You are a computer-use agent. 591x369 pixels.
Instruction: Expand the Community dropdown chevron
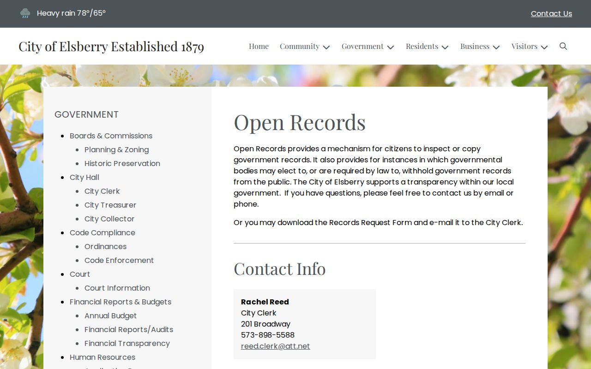pos(326,47)
